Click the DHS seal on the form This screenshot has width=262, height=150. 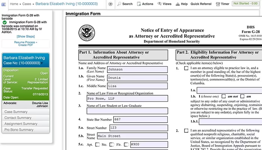coord(86,33)
